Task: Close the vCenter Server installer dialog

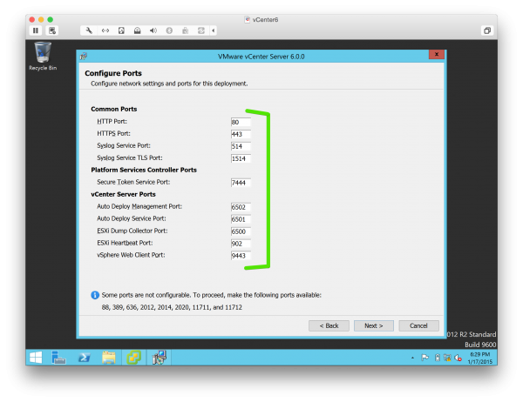Action: point(437,54)
